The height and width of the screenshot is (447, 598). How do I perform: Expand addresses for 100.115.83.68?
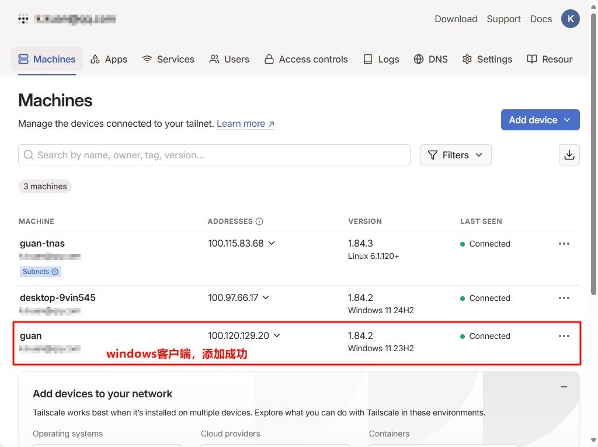pos(272,243)
